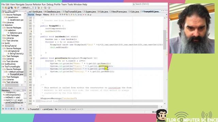Image resolution: width=218 pixels, height=122 pixels.
Task: Collapse the initDeck method code fold
Action: coord(34,37)
